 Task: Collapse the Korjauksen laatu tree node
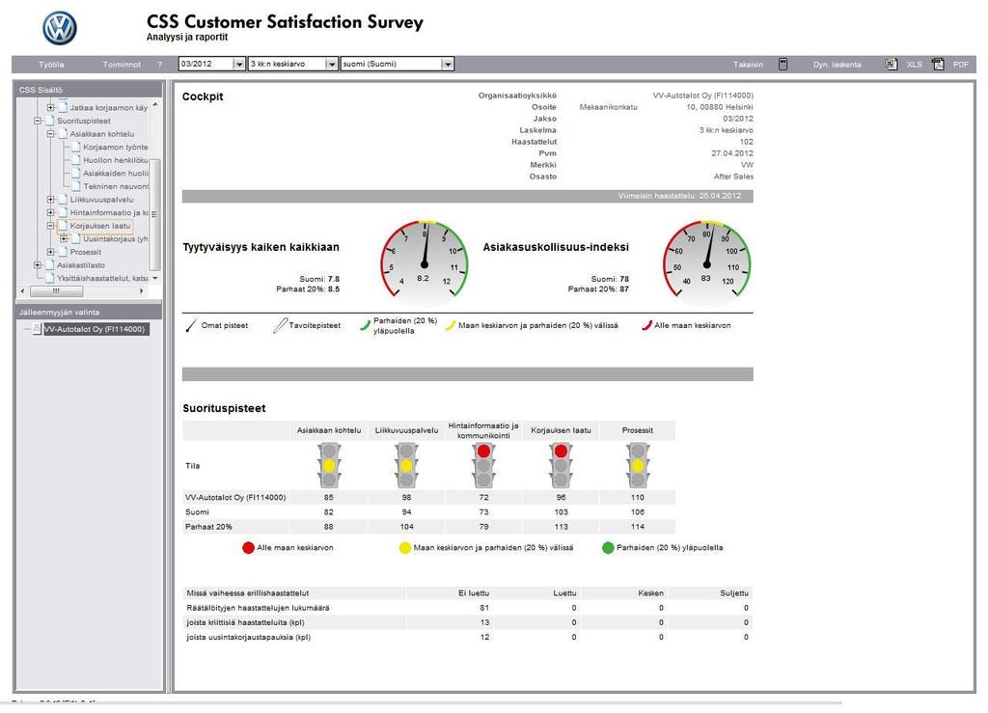pos(51,226)
